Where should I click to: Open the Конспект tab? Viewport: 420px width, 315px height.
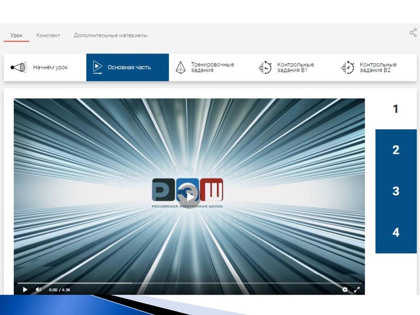tap(48, 36)
